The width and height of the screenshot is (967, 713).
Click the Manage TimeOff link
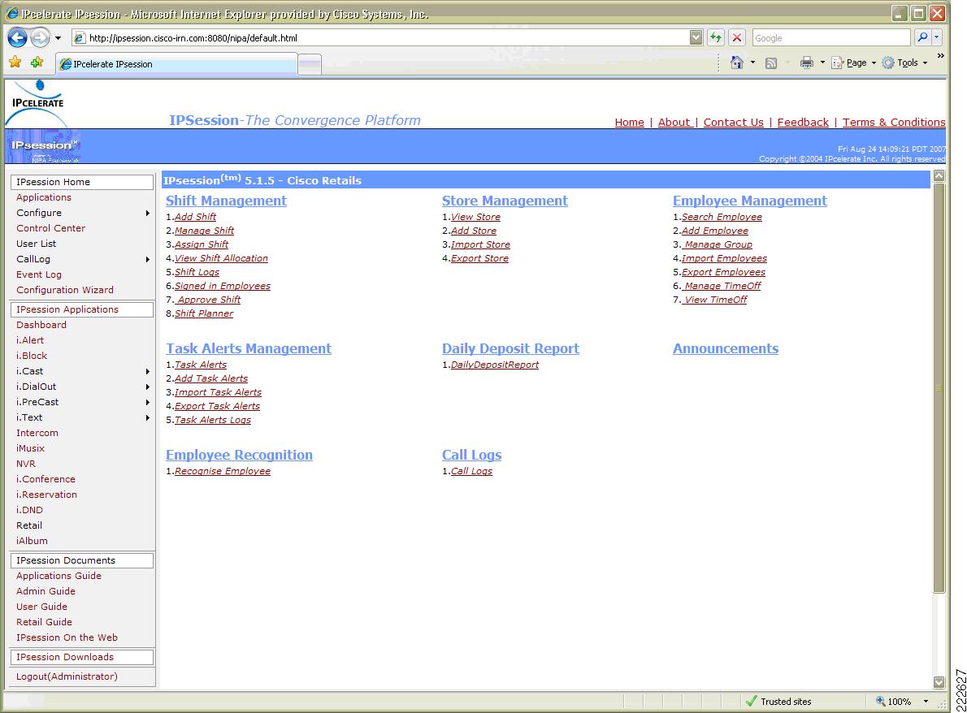coord(721,286)
